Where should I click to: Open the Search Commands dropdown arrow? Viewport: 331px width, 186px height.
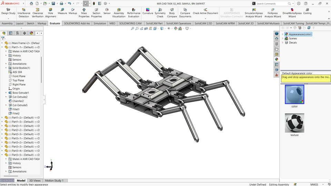[293, 3]
